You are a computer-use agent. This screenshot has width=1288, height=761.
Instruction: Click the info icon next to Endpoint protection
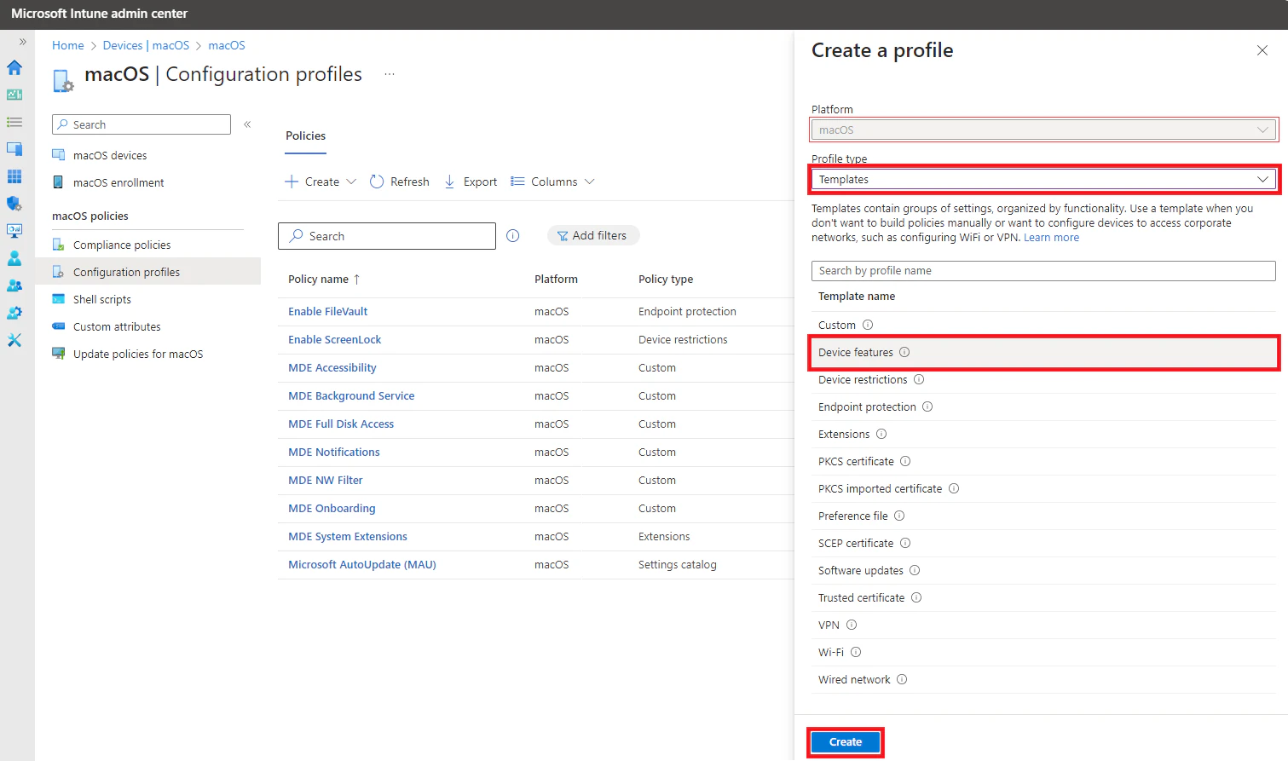tap(927, 406)
